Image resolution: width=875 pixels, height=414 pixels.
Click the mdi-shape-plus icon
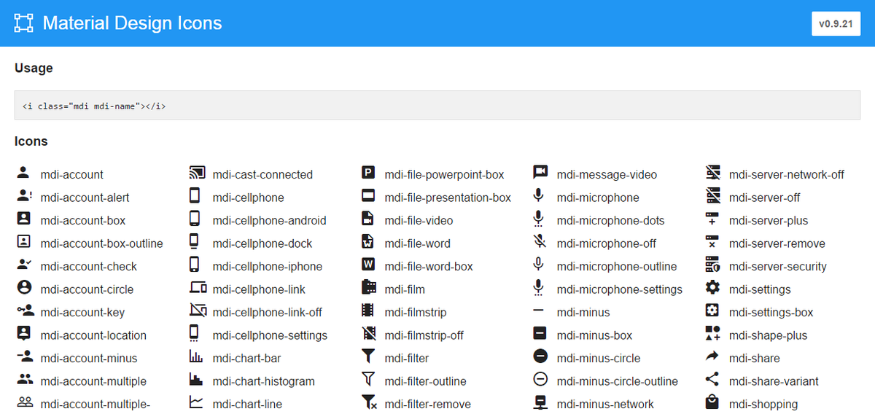point(713,334)
